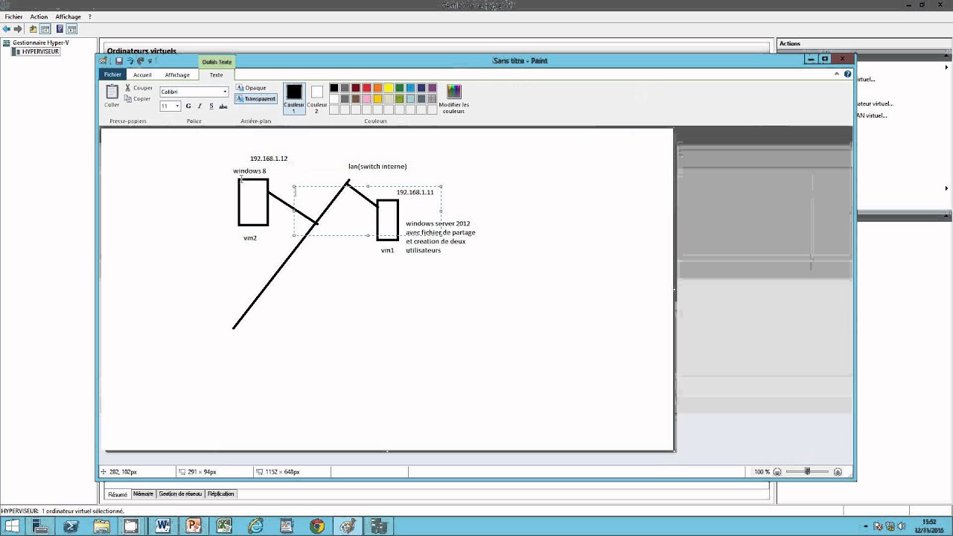The width and height of the screenshot is (953, 536).
Task: Open Word from the taskbar
Action: pos(163,526)
